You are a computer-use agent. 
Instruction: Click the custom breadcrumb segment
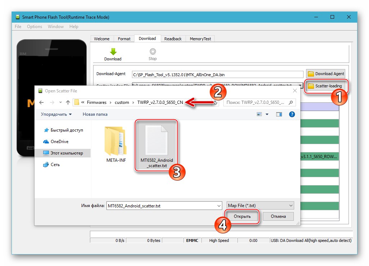coord(122,102)
